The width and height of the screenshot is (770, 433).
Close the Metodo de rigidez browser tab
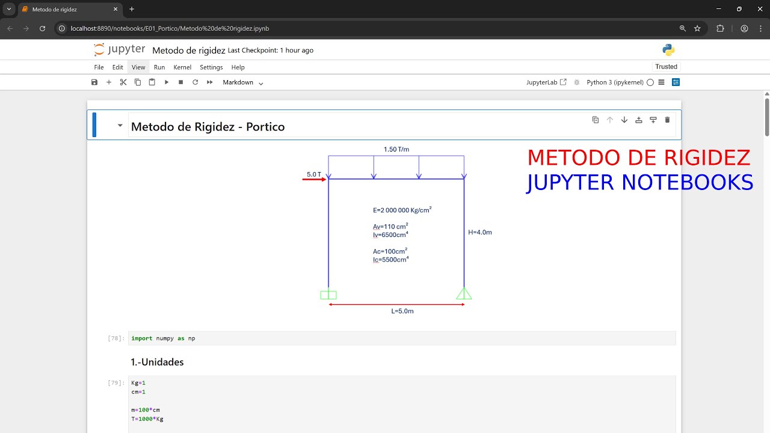pos(115,9)
